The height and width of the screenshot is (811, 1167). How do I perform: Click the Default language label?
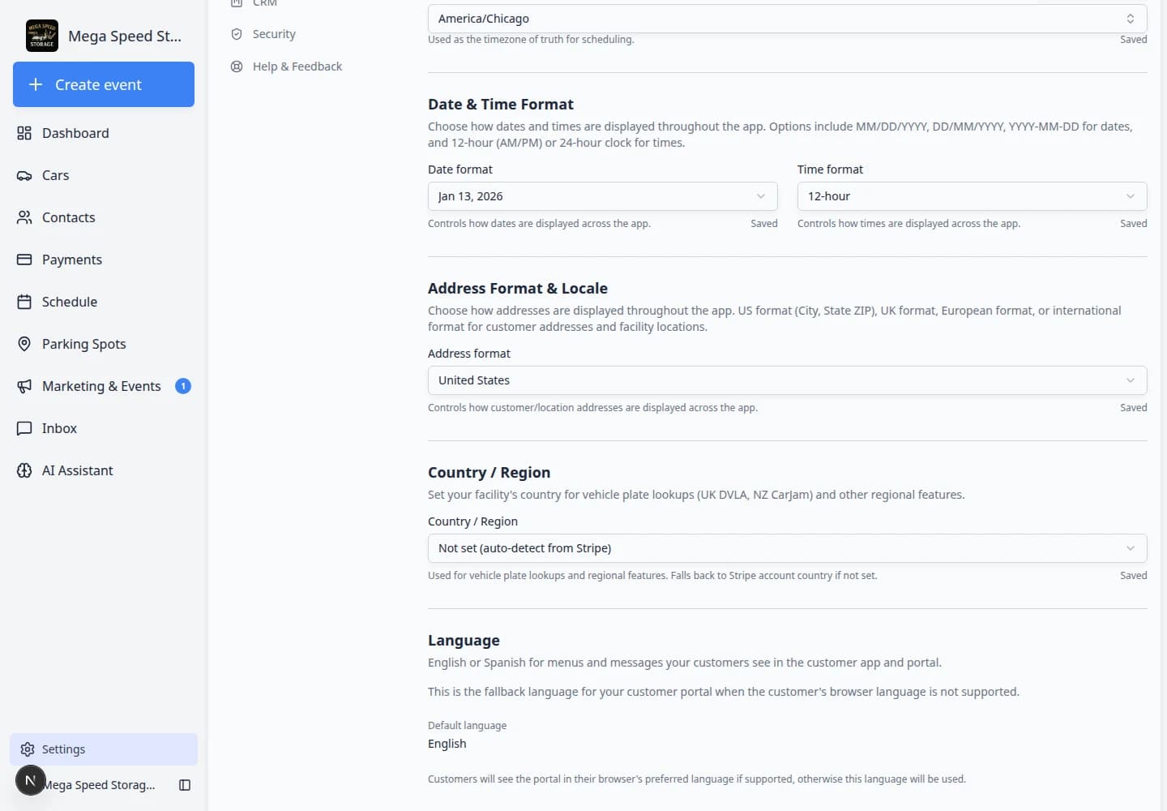coord(467,725)
